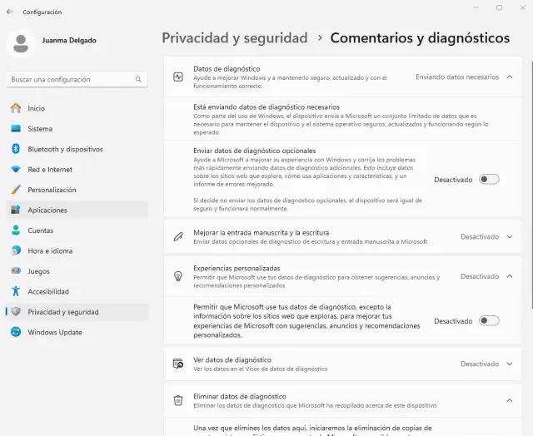Click the Eliminar datos trash icon
This screenshot has height=436, width=533.
tap(177, 400)
